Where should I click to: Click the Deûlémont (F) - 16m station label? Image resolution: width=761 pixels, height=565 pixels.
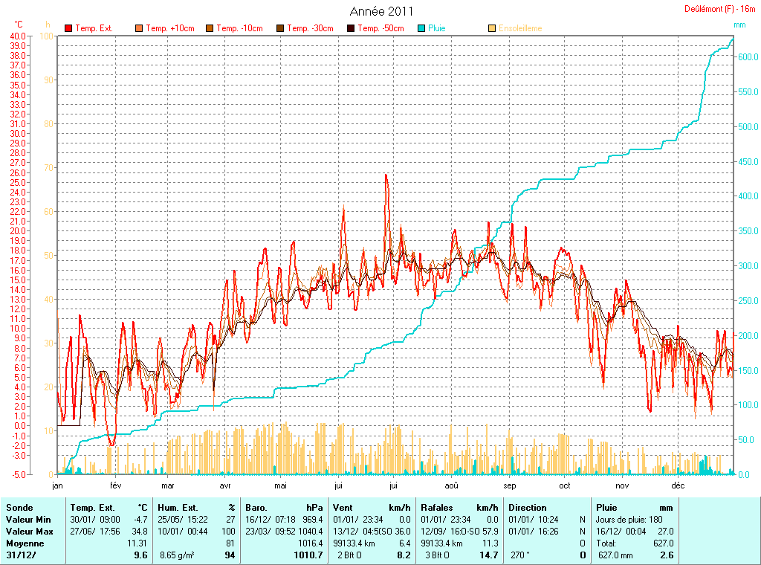pyautogui.click(x=719, y=9)
